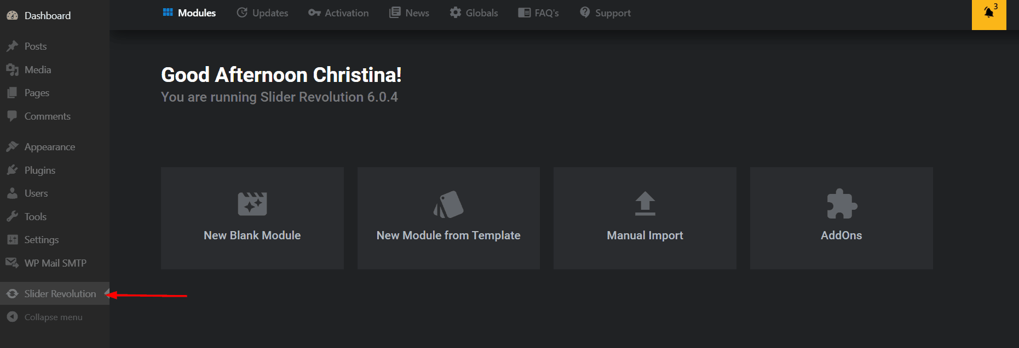Viewport: 1019px width, 348px height.
Task: Click the Posts pushpin icon
Action: point(12,46)
